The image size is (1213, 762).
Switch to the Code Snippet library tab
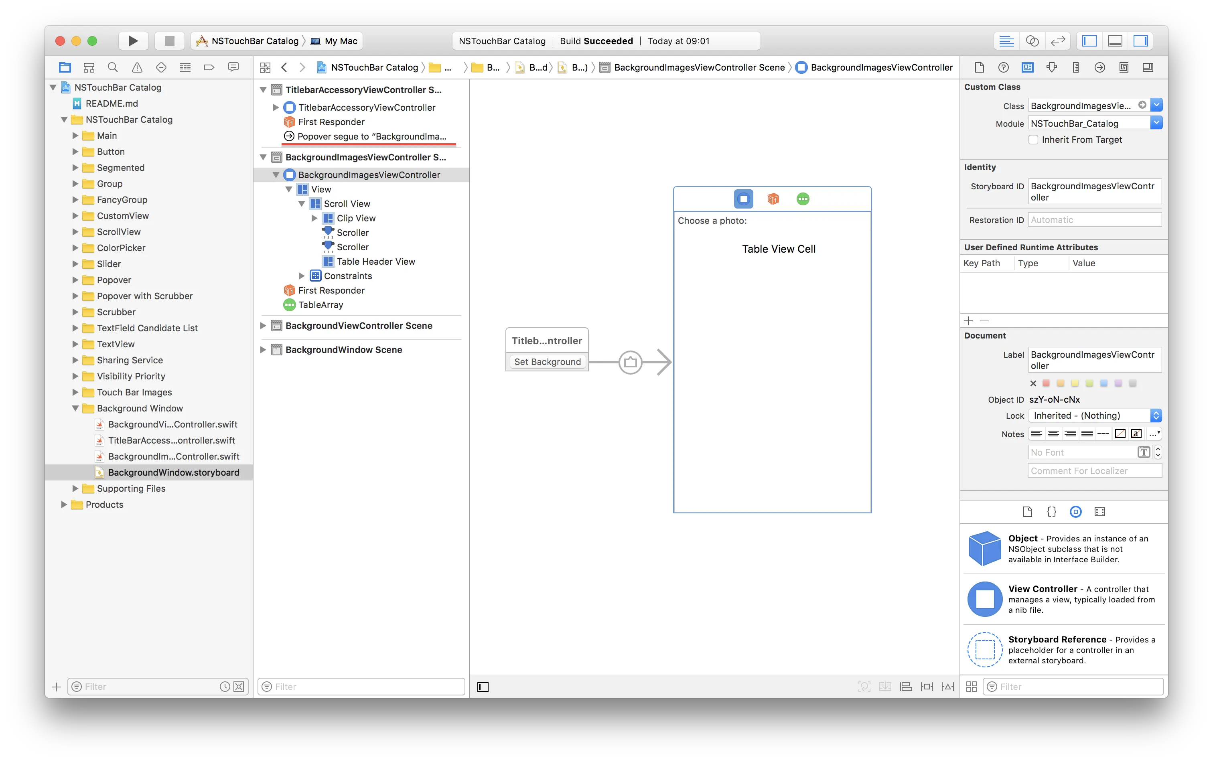click(x=1051, y=512)
